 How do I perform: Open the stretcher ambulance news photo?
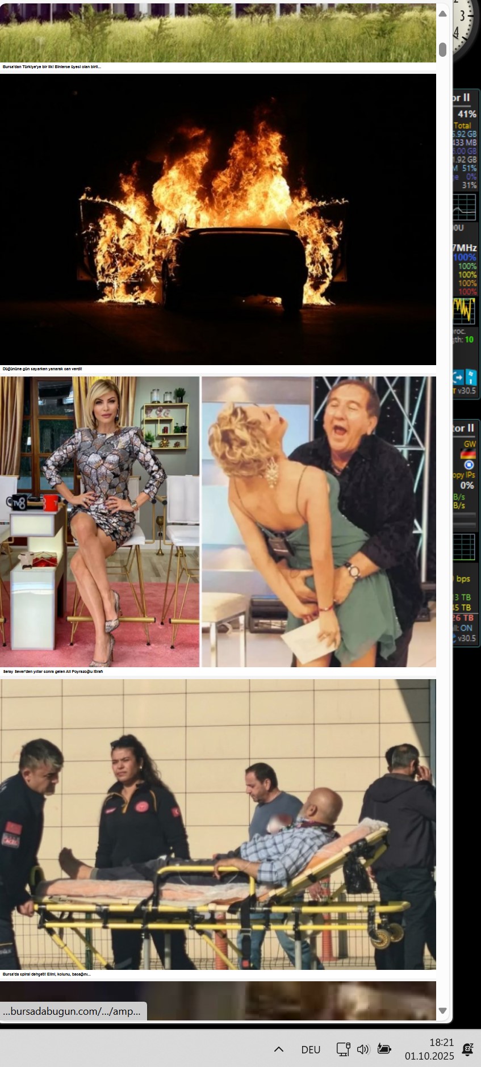[x=218, y=824]
